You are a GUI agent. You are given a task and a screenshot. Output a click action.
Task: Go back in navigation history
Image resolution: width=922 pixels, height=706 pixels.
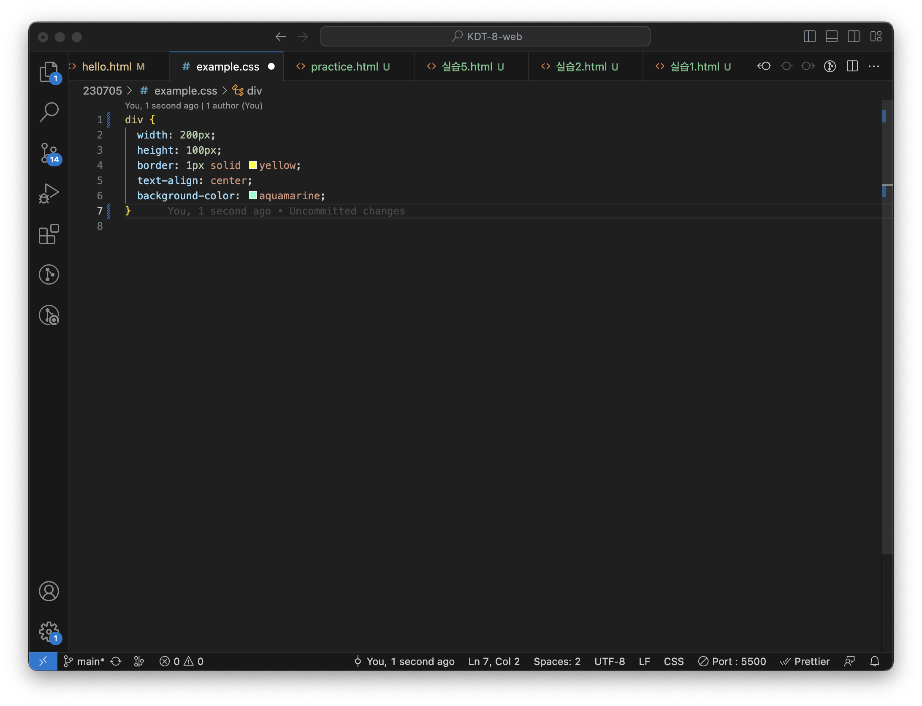point(281,37)
